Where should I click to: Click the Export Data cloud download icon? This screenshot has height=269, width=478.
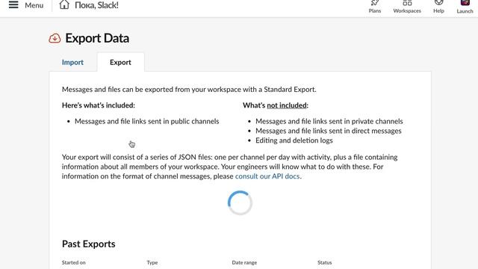pos(55,38)
